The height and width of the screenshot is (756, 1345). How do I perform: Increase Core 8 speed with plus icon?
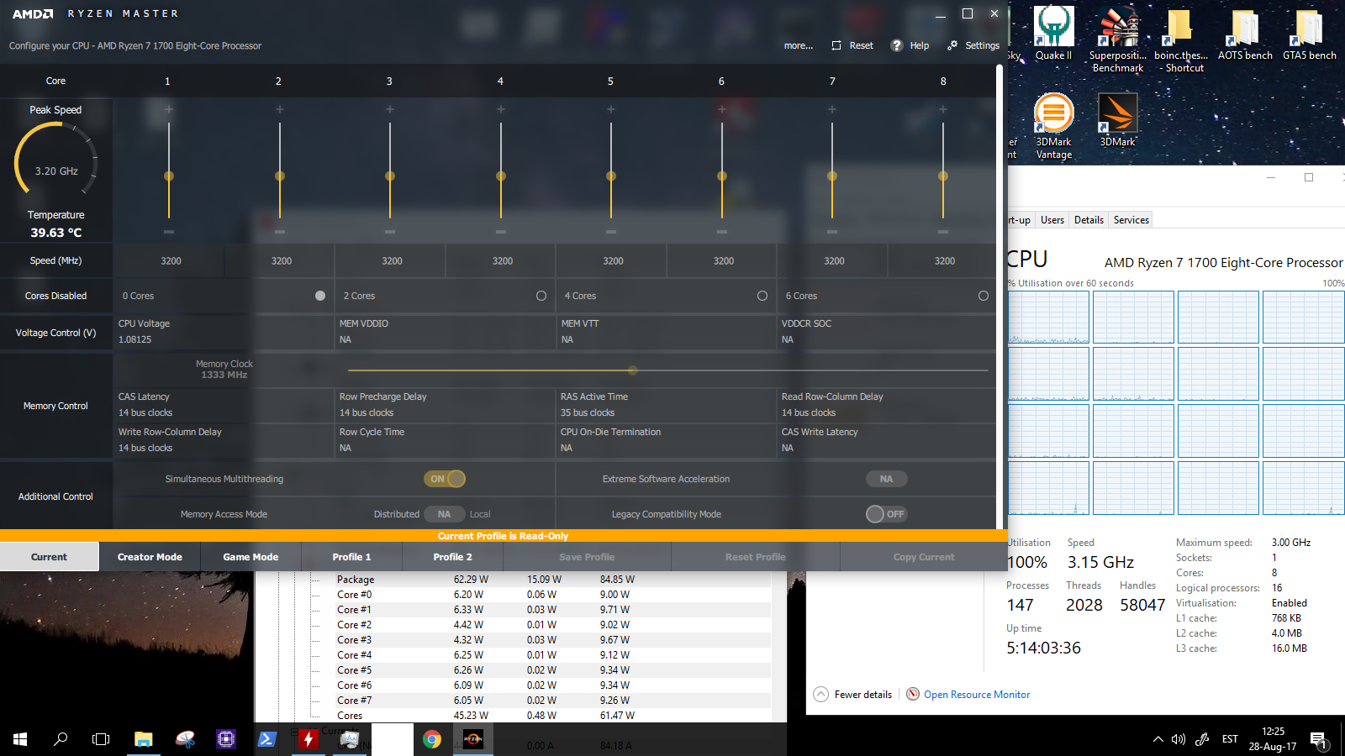point(943,109)
